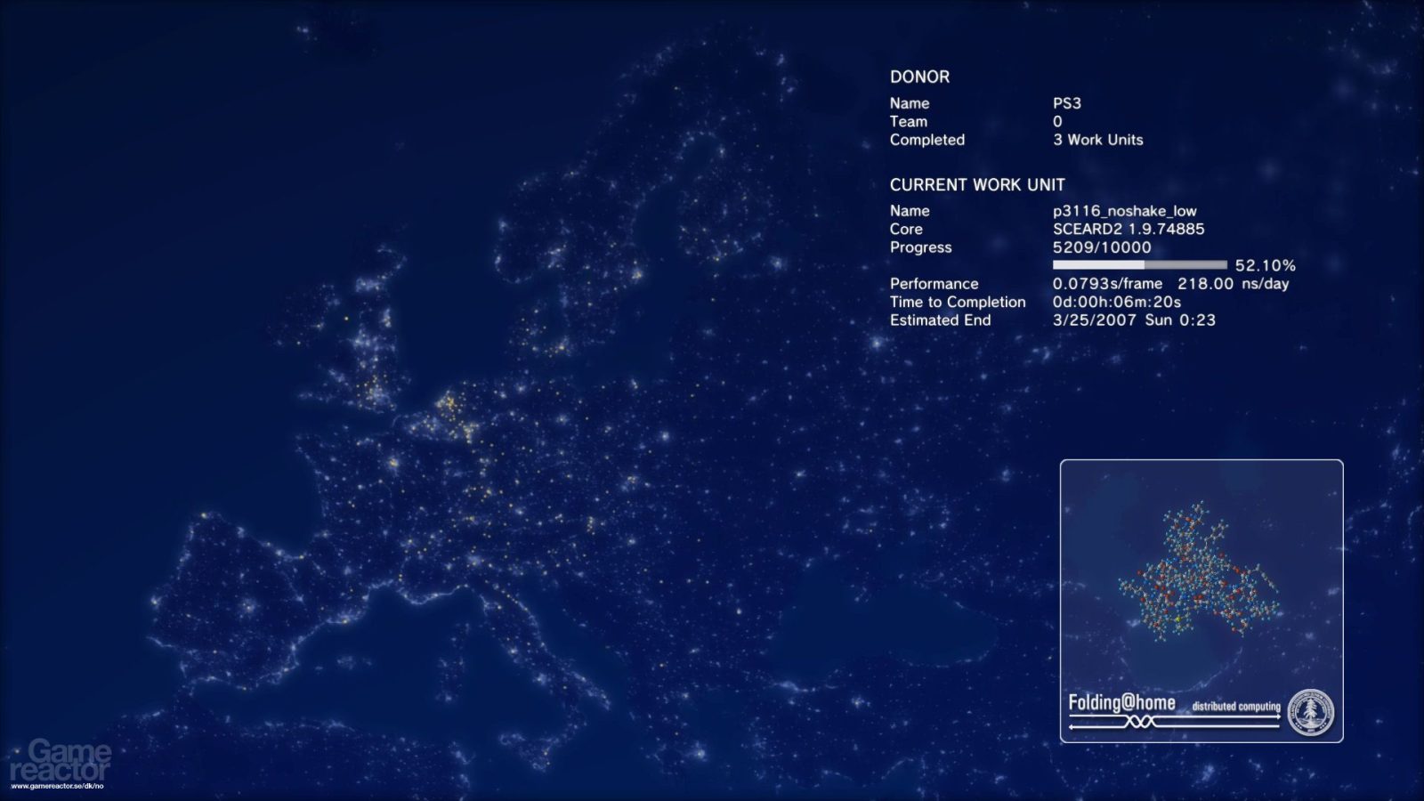Viewport: 1424px width, 801px height.
Task: Click the 218.00 ns/day rate
Action: click(x=1233, y=284)
